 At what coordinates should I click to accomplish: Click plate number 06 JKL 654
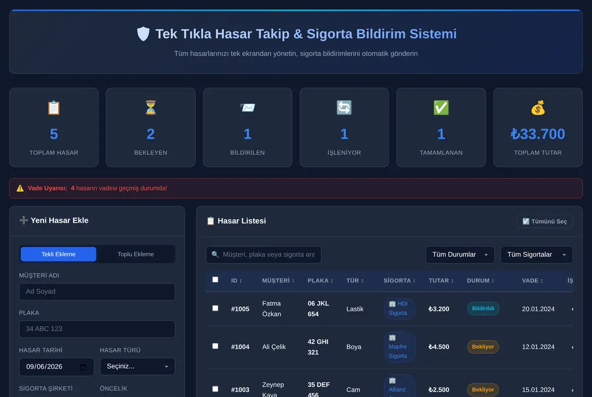pos(318,309)
